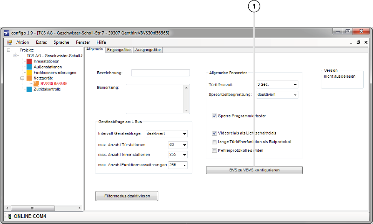This screenshot has width=373, height=224.
Task: Click the icon left of Aktion menu
Action: point(9,42)
